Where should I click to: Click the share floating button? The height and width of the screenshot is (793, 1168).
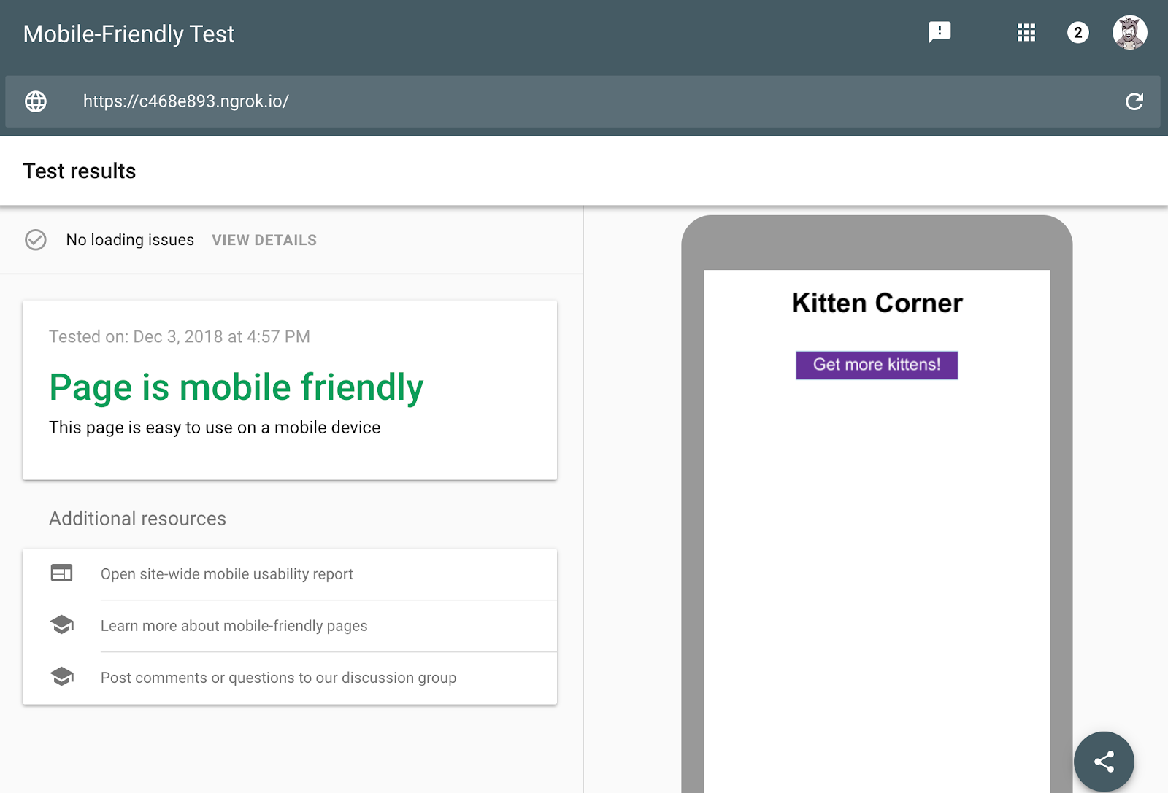point(1104,761)
